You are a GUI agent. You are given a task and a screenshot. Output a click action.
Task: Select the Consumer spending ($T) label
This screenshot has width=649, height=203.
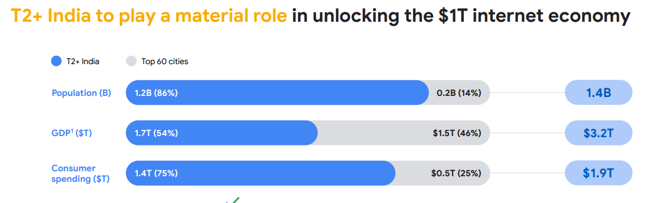coord(81,173)
